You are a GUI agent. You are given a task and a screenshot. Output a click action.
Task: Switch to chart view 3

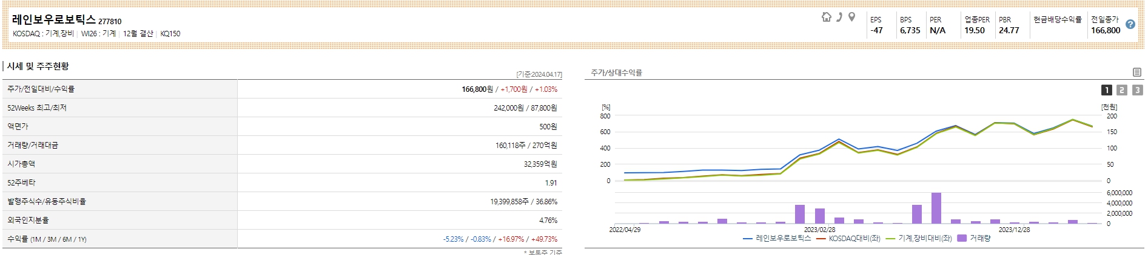pyautogui.click(x=1137, y=90)
